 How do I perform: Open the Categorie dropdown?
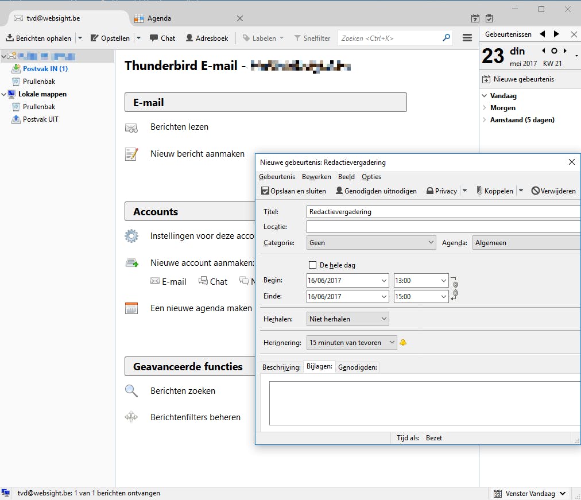click(x=371, y=243)
